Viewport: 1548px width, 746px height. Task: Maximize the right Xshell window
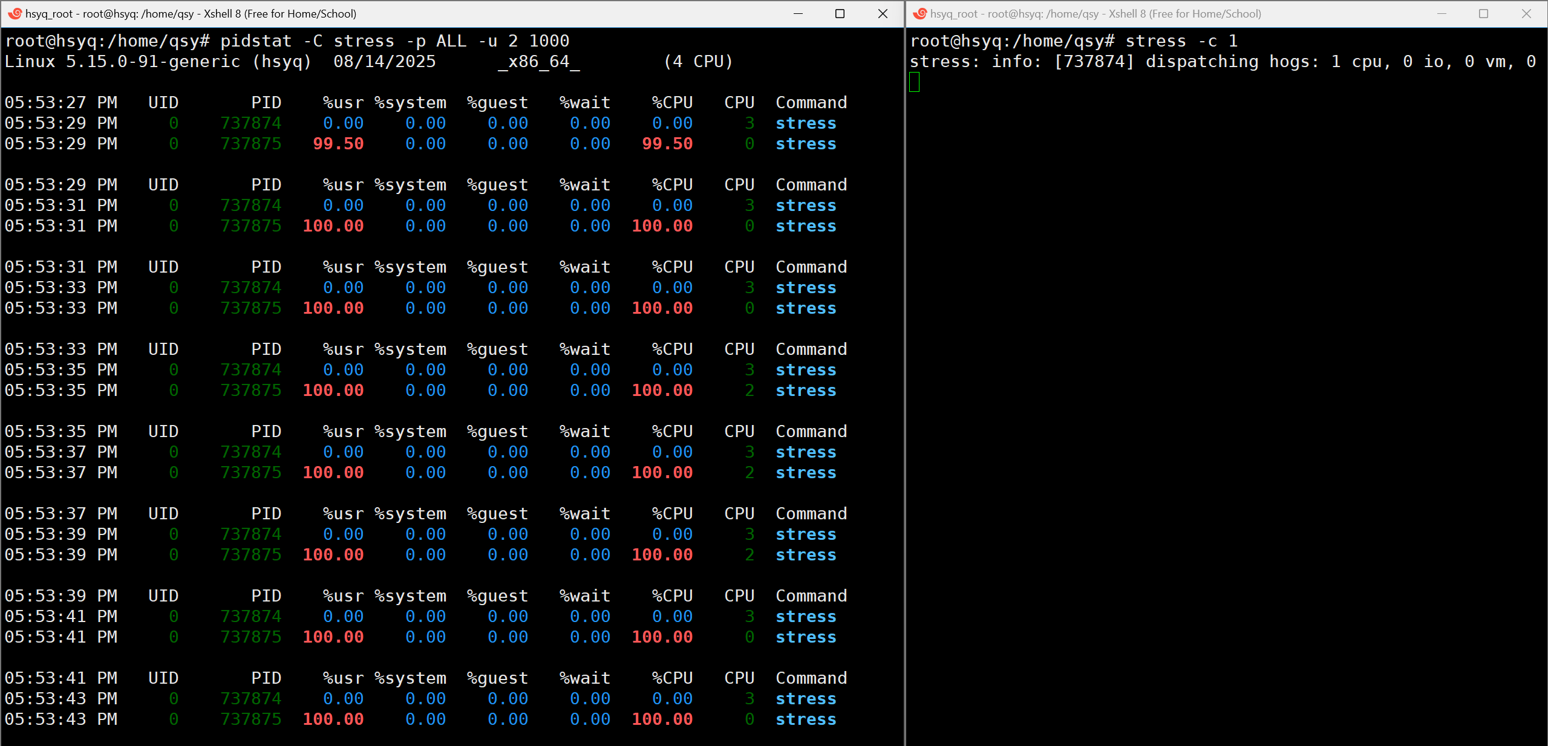[1483, 13]
